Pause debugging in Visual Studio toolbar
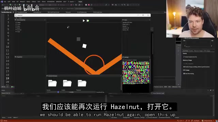The width and height of the screenshot is (218, 122). (86, 5)
